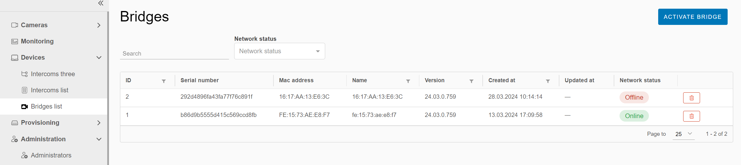Screen dimensions: 741x165
Task: Open Version column filter icon
Action: tap(471, 81)
